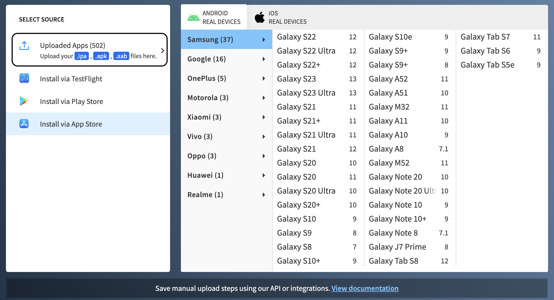
Task: Open the View documentation link
Action: pyautogui.click(x=365, y=288)
